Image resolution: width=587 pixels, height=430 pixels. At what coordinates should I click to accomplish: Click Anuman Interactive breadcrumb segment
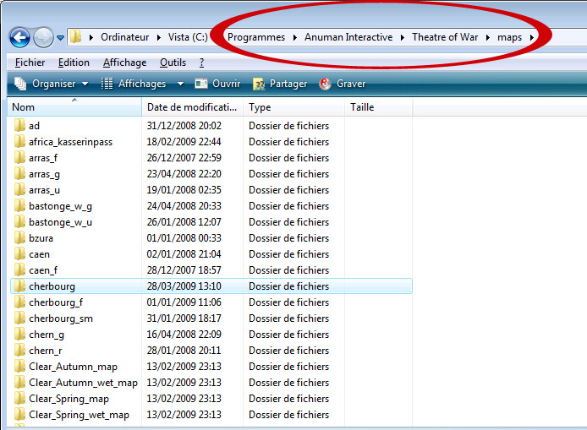point(348,37)
